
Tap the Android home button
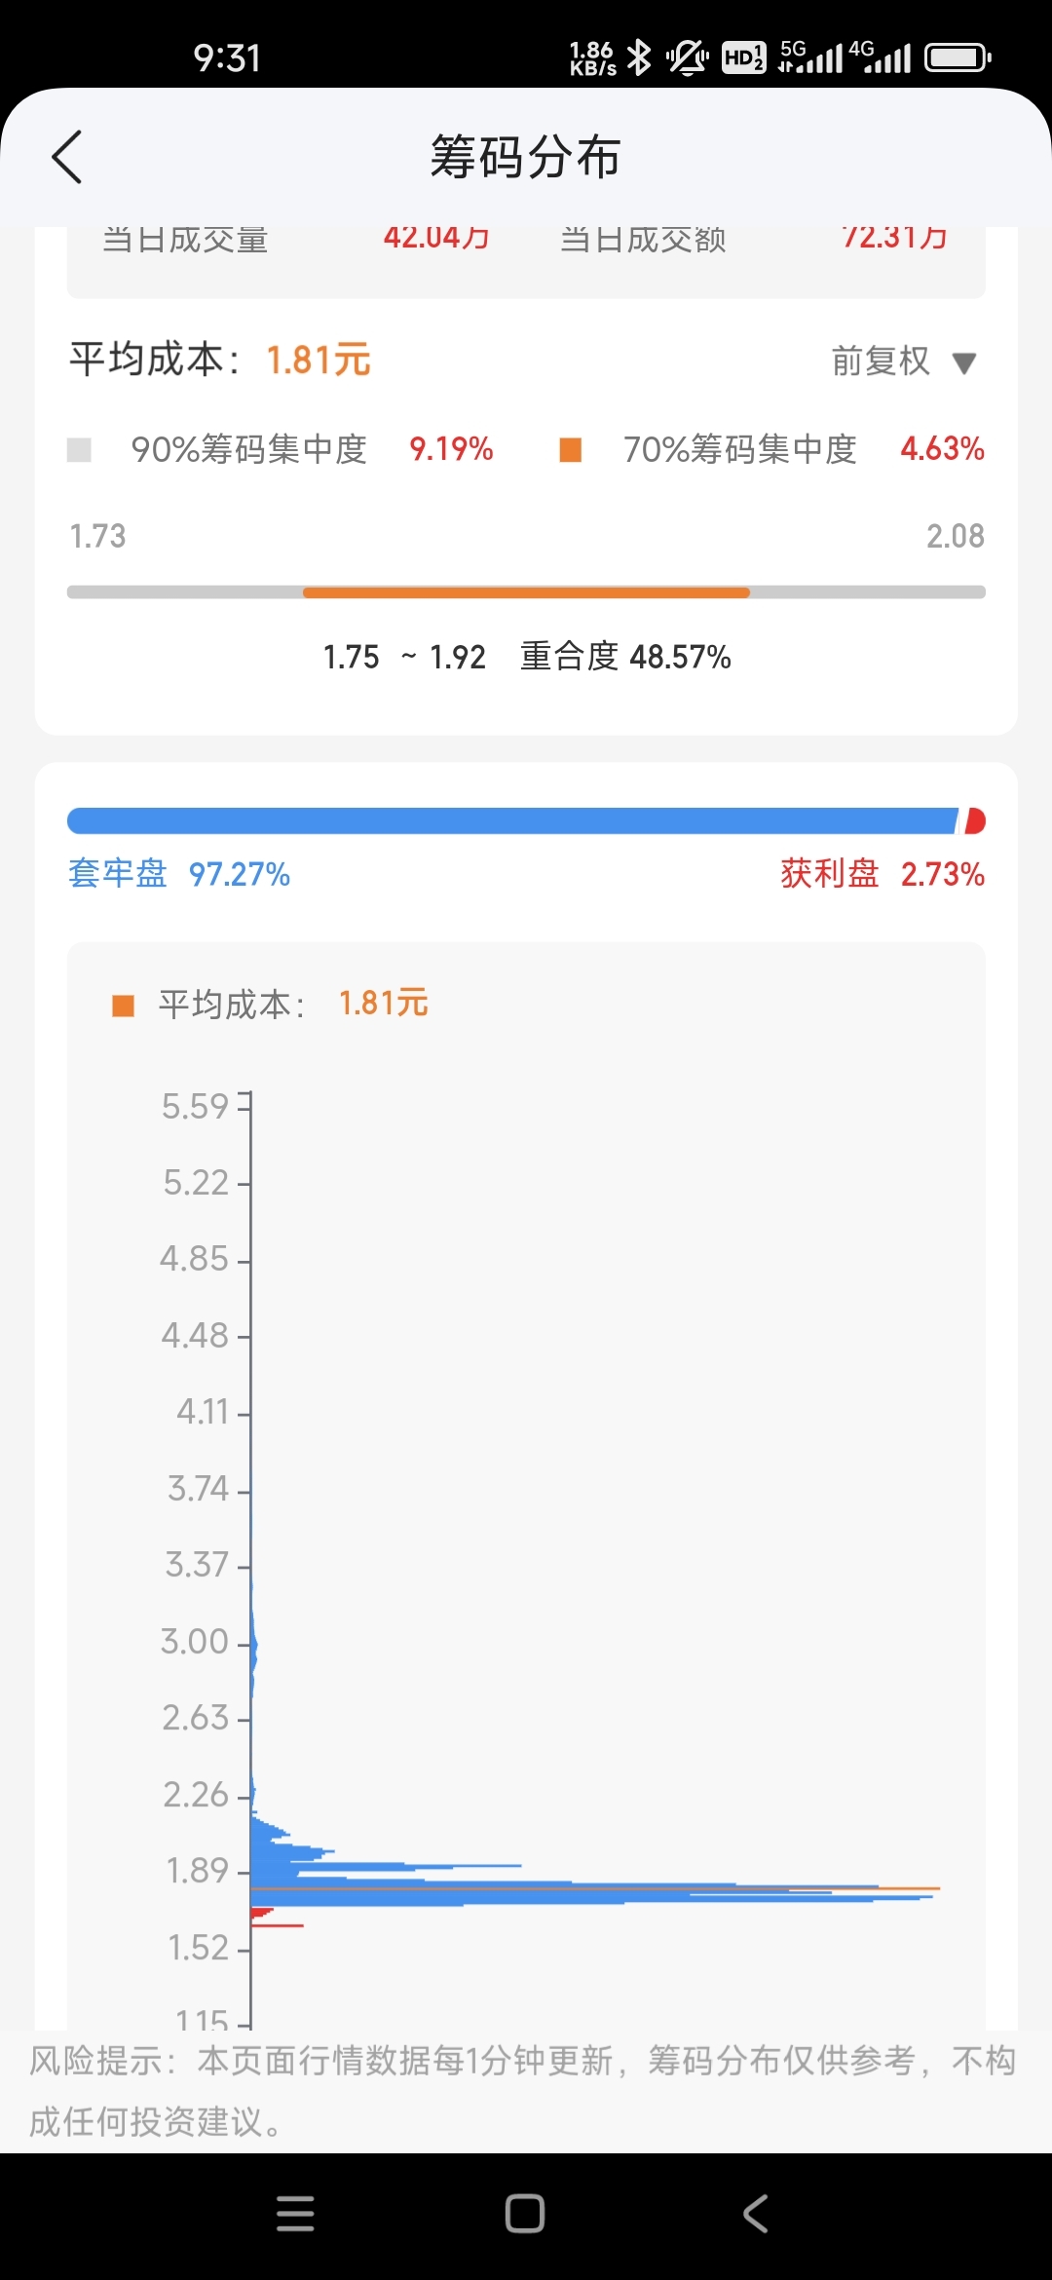[x=525, y=2214]
